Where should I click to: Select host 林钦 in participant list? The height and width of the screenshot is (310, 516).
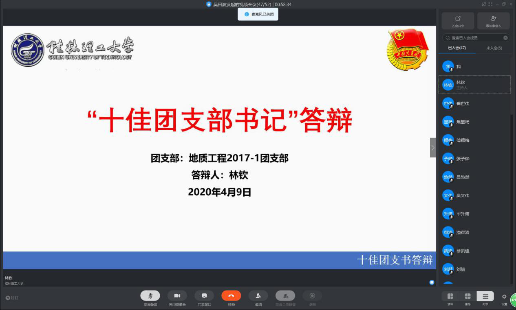pyautogui.click(x=474, y=85)
